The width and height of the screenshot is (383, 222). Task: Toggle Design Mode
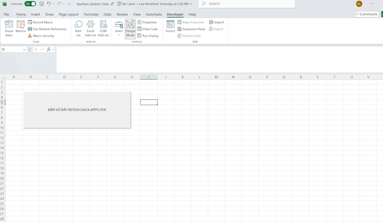pyautogui.click(x=130, y=29)
